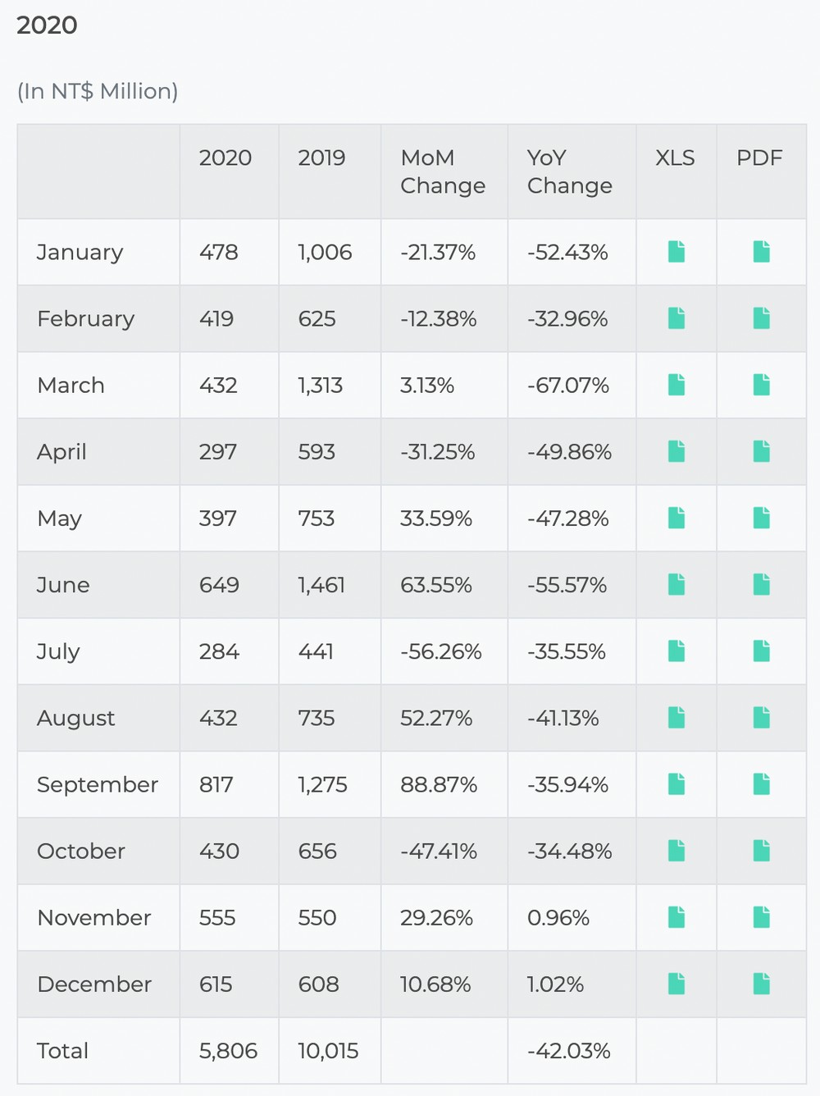
Task: Open the June PDF file icon
Action: [x=762, y=584]
